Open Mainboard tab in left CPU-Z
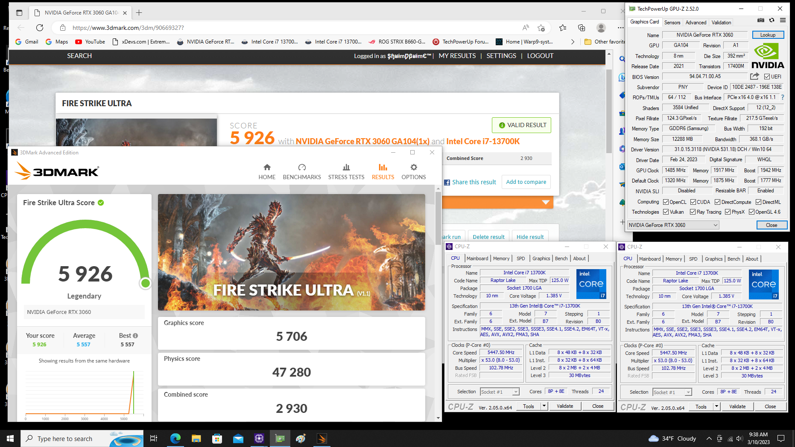 [x=477, y=258]
